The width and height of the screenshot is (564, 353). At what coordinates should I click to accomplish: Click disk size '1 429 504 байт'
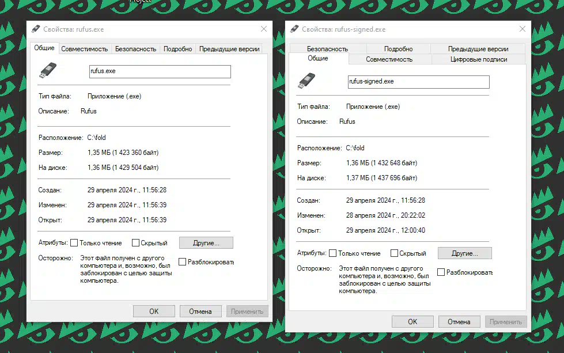135,168
